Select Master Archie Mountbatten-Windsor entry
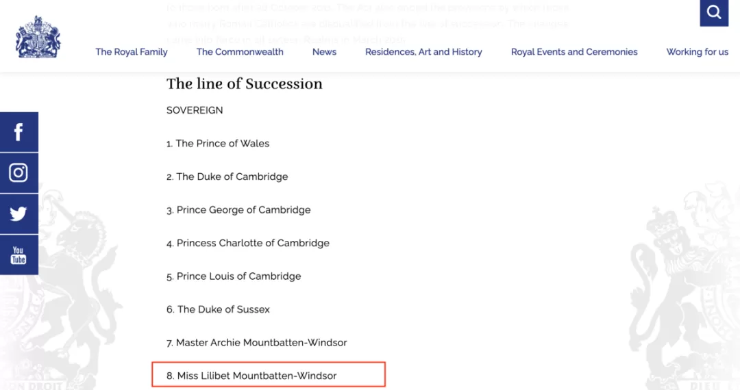 [x=256, y=343]
